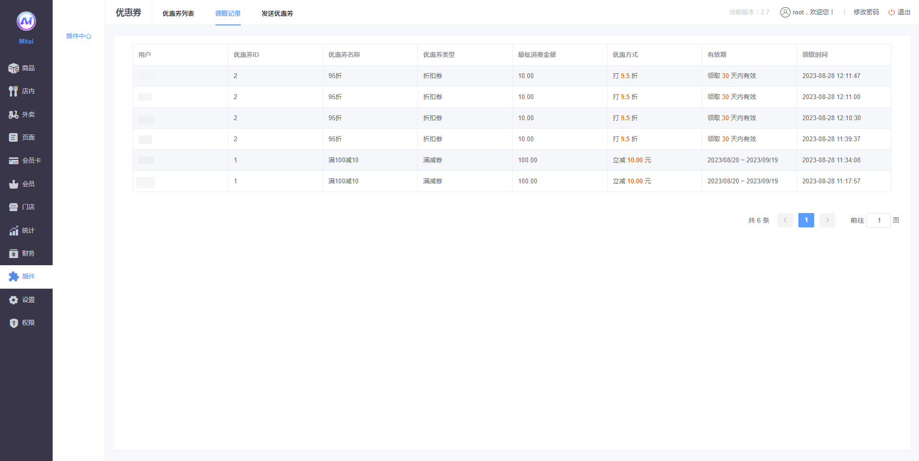Open the 设置 settings gear icon
The image size is (919, 461).
(13, 300)
